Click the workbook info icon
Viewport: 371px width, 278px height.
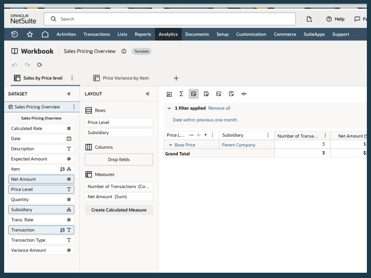pyautogui.click(x=124, y=51)
